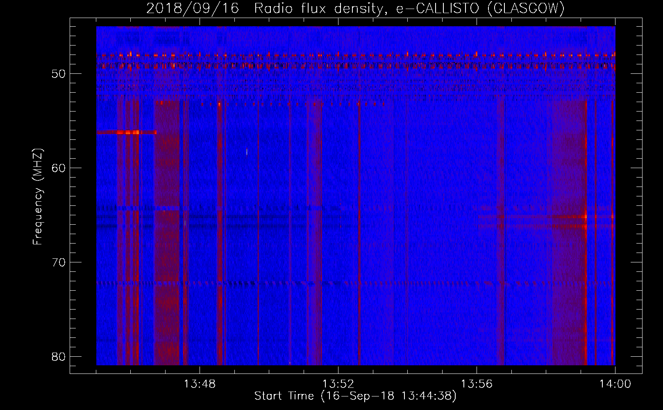Click the 'Frequency (MHZ)' y-axis label
The height and width of the screenshot is (410, 663).
click(x=37, y=197)
